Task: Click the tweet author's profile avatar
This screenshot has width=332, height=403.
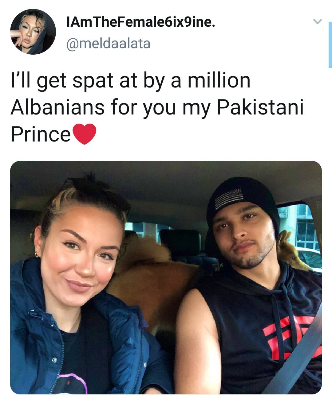Action: click(33, 32)
